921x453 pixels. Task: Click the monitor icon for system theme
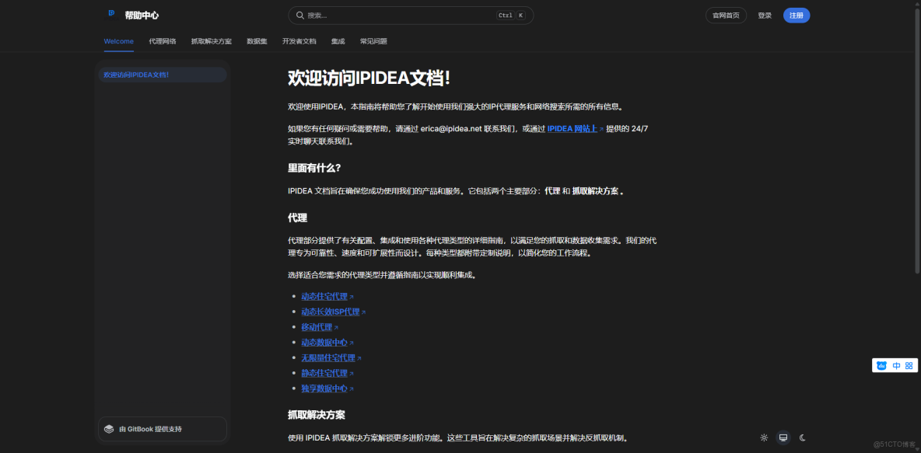(x=783, y=437)
